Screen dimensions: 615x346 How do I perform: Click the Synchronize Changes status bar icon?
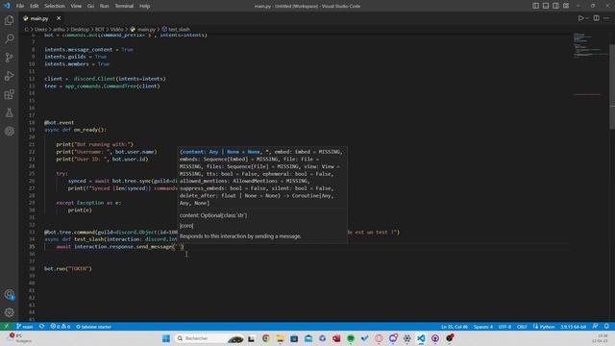[x=41, y=327]
